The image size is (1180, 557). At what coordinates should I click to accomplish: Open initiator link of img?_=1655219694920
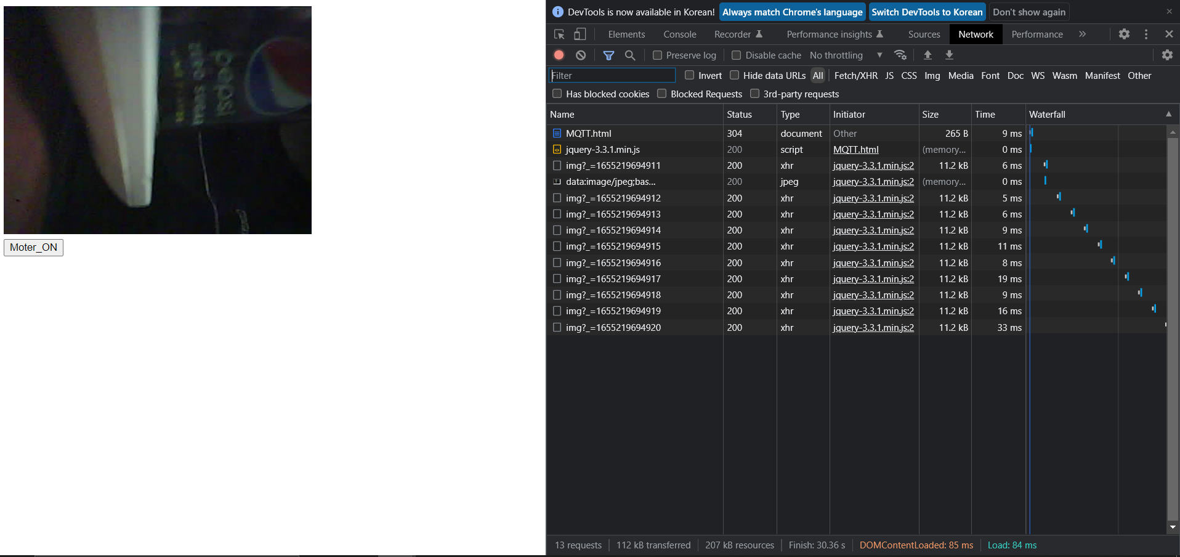[x=873, y=327]
